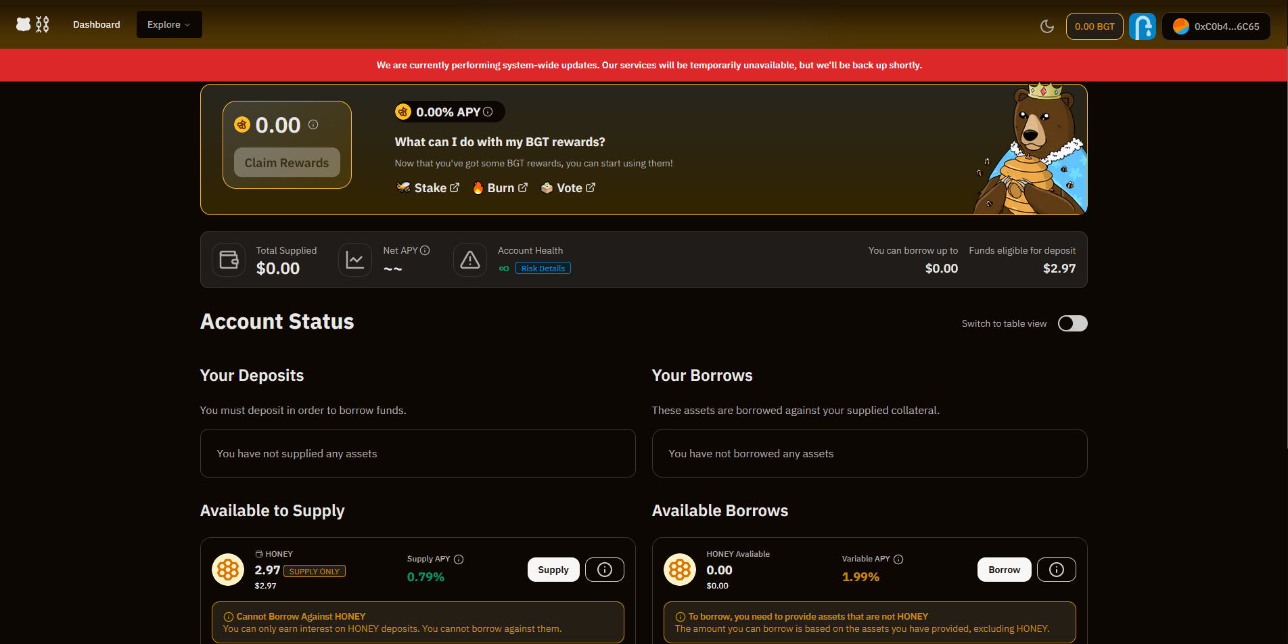
Task: Click the Supply APY info icon
Action: [459, 559]
